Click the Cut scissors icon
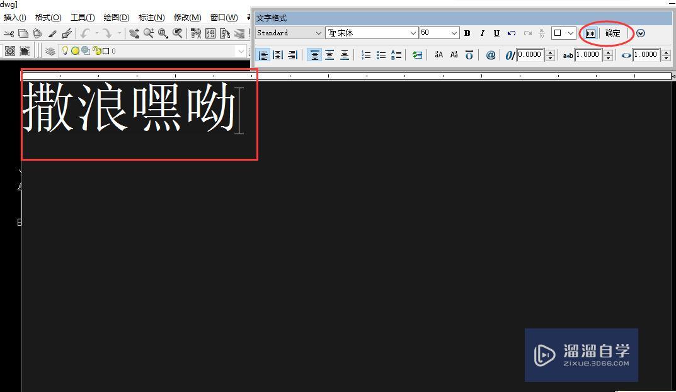The image size is (676, 392). click(9, 33)
